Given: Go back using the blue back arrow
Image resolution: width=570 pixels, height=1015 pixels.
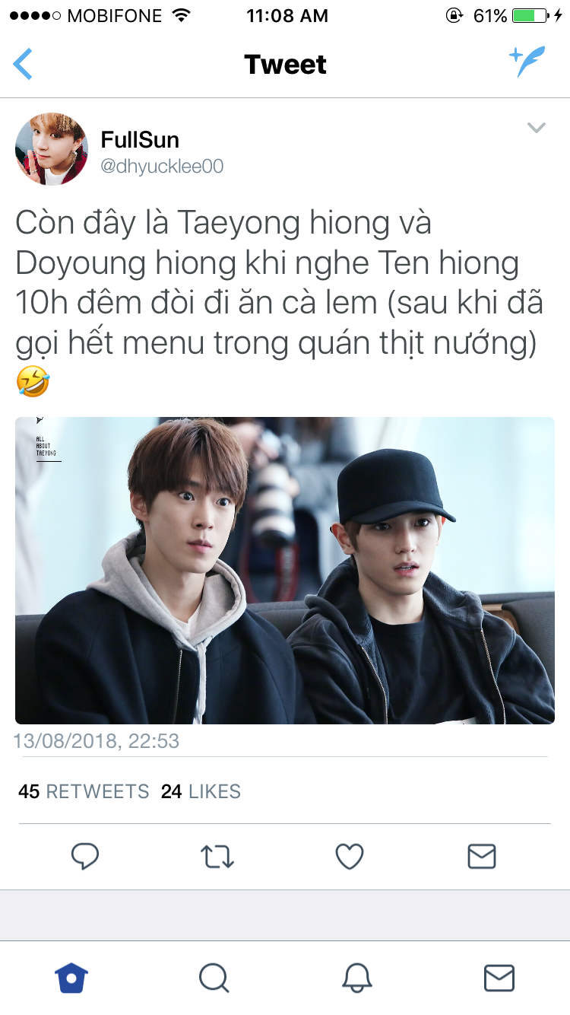Looking at the screenshot, I should (x=23, y=64).
